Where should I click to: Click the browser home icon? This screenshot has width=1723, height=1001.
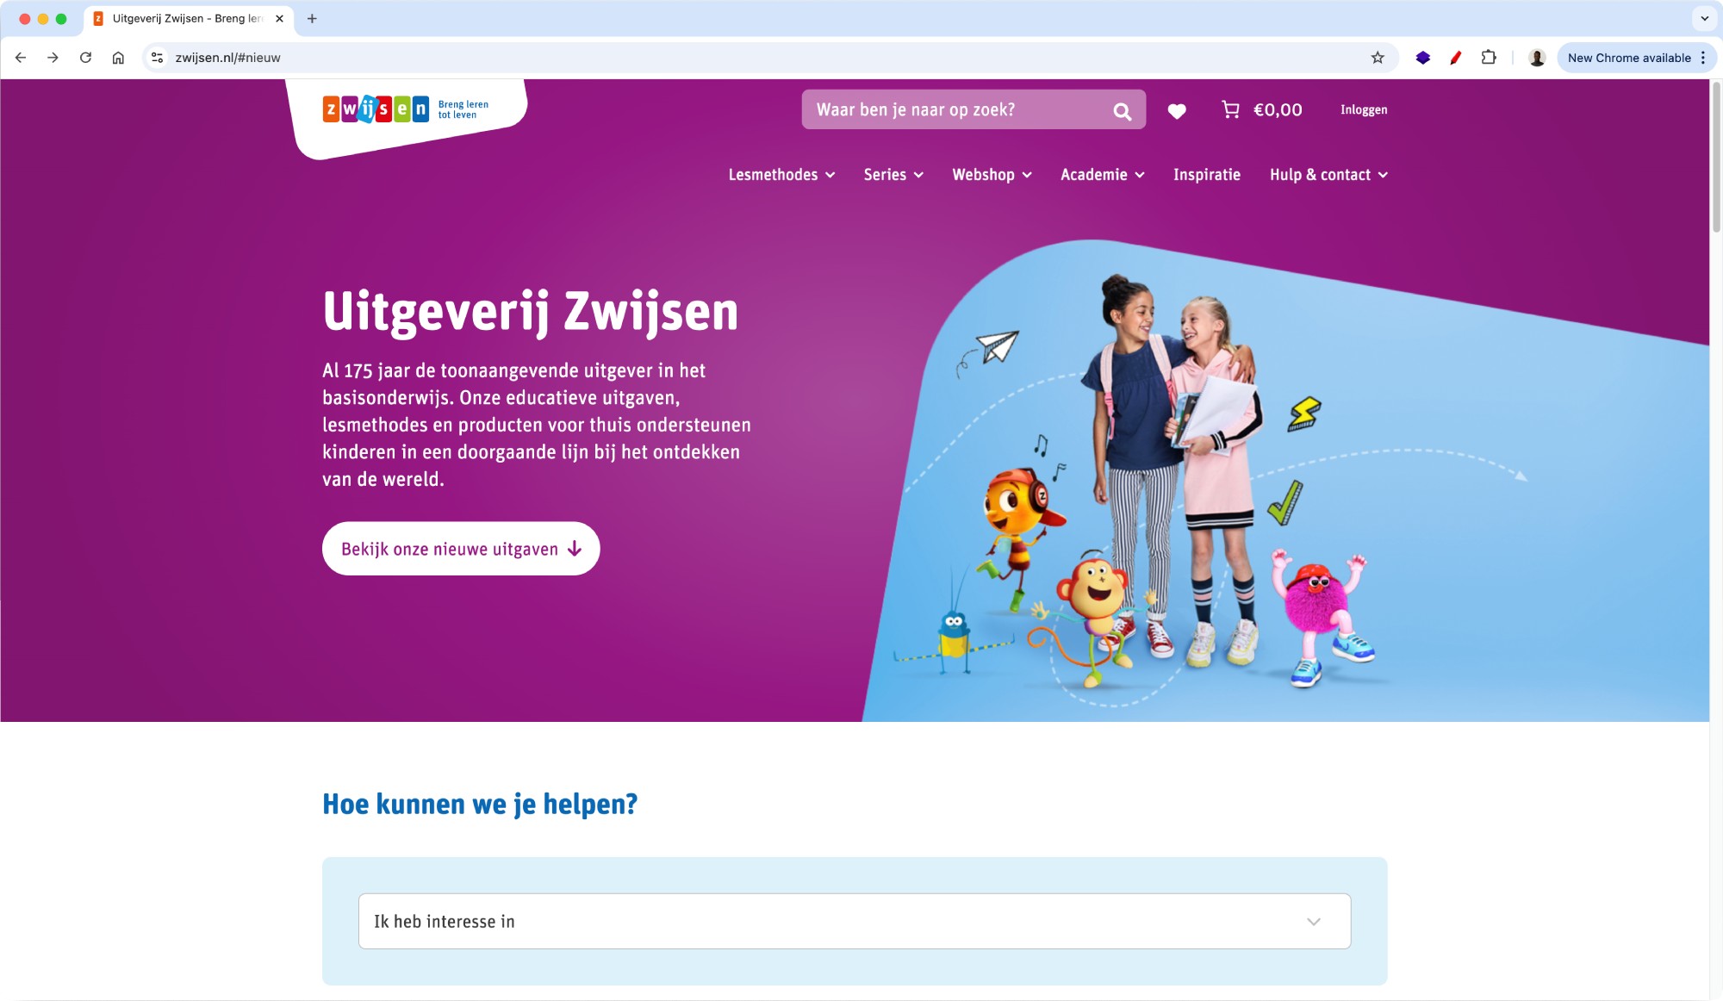point(118,58)
